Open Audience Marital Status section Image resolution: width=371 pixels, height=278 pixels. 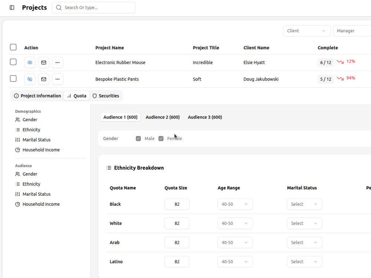[x=33, y=194]
